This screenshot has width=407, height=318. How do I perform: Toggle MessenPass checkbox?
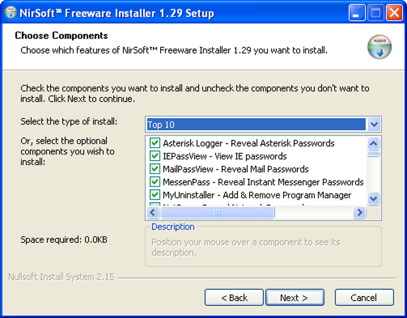[x=155, y=182]
